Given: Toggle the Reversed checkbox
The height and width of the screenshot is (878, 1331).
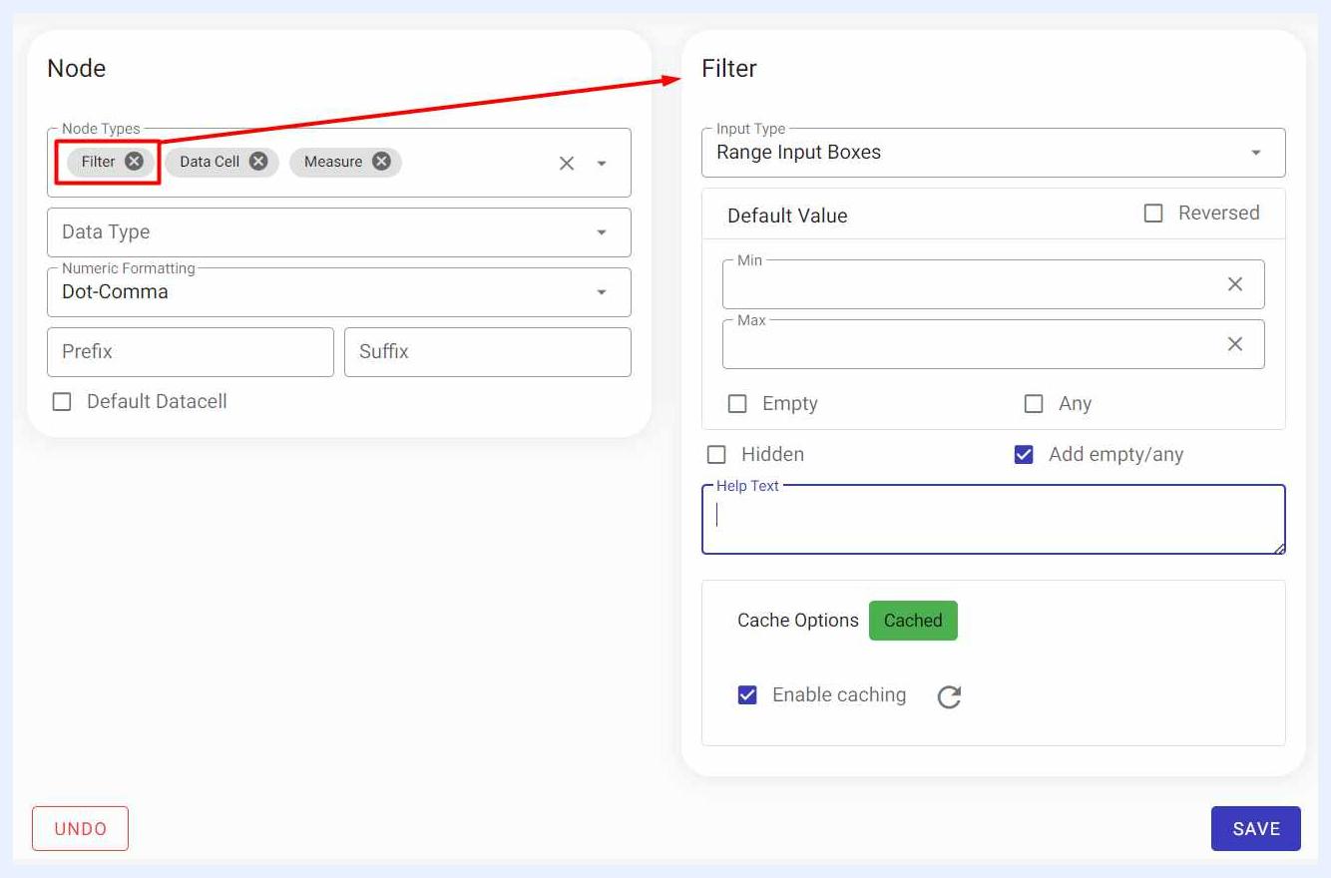Looking at the screenshot, I should [1153, 214].
